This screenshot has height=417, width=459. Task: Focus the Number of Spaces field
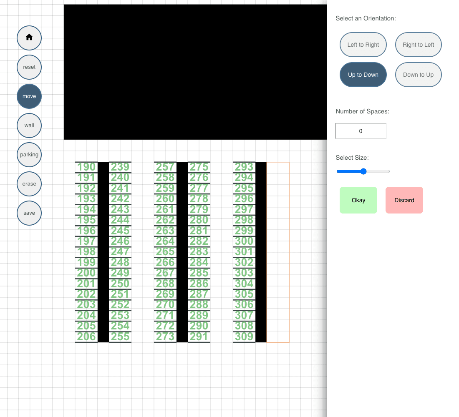(361, 131)
